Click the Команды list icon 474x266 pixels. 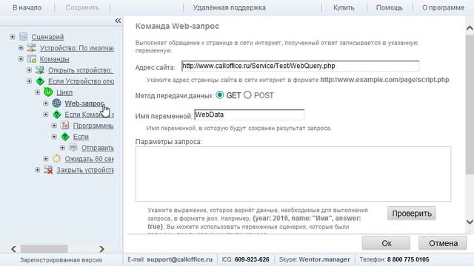click(x=31, y=59)
